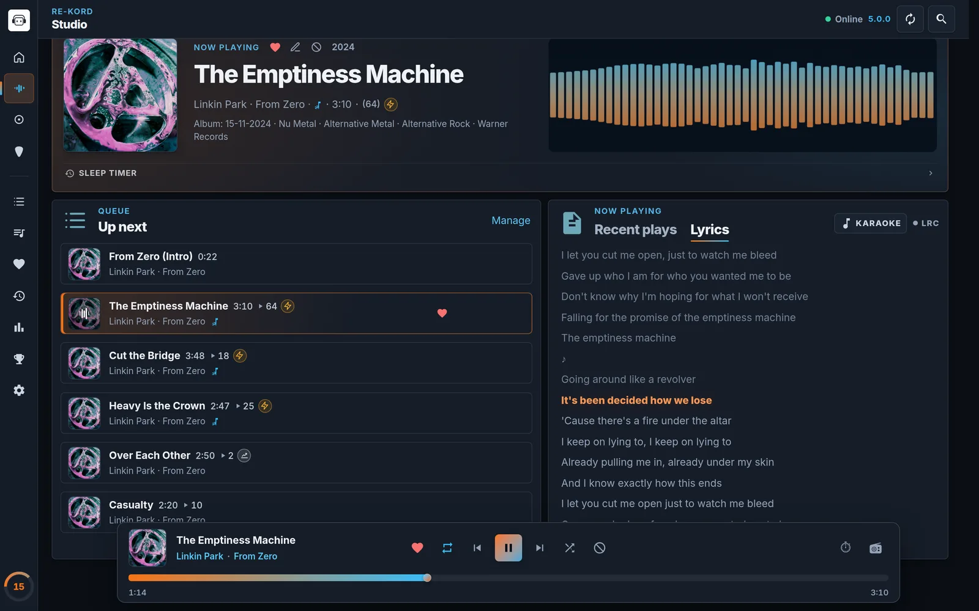Viewport: 979px width, 611px height.
Task: Open statistics bar chart in sidebar
Action: point(19,327)
